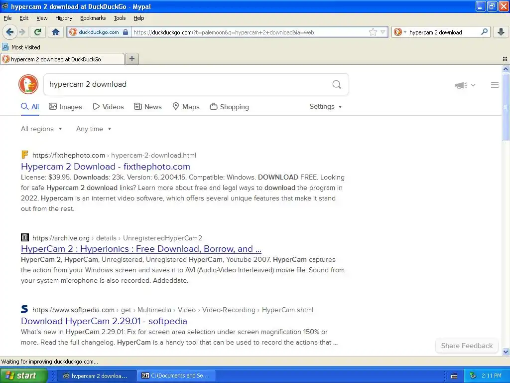Switch to Shopping results
This screenshot has width=510, height=383.
pyautogui.click(x=229, y=107)
